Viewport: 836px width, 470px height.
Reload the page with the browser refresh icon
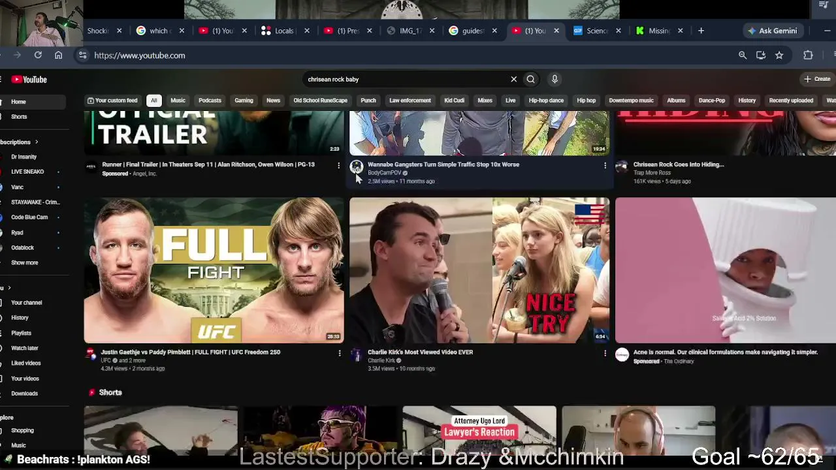pyautogui.click(x=38, y=55)
